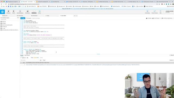Open the role selector in worksheet context
Screen dimensions: 174x98
(x=149, y=18)
